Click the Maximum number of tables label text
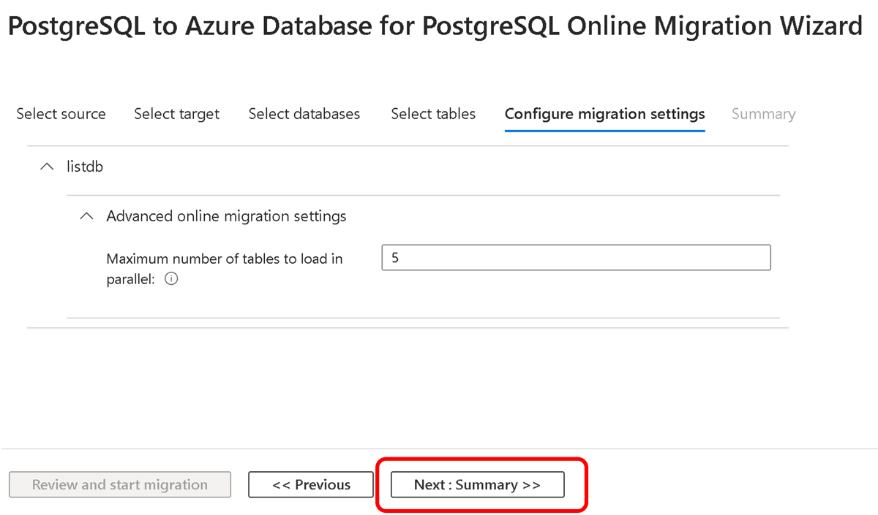Viewport: 878px width, 515px height. (x=224, y=259)
